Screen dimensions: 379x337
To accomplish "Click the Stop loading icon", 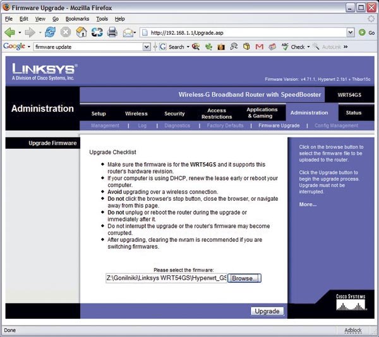I will [x=66, y=32].
